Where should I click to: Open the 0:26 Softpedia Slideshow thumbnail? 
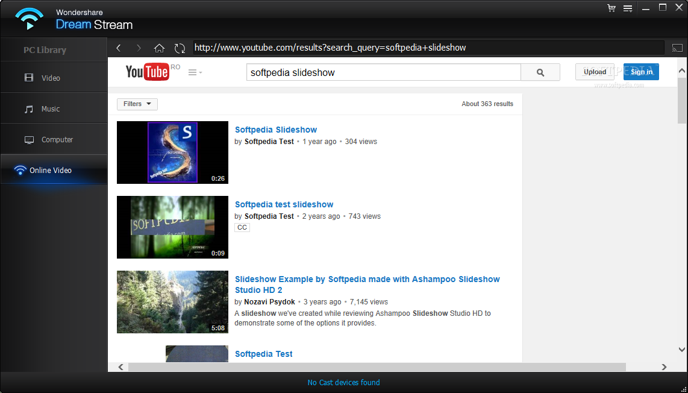[172, 152]
